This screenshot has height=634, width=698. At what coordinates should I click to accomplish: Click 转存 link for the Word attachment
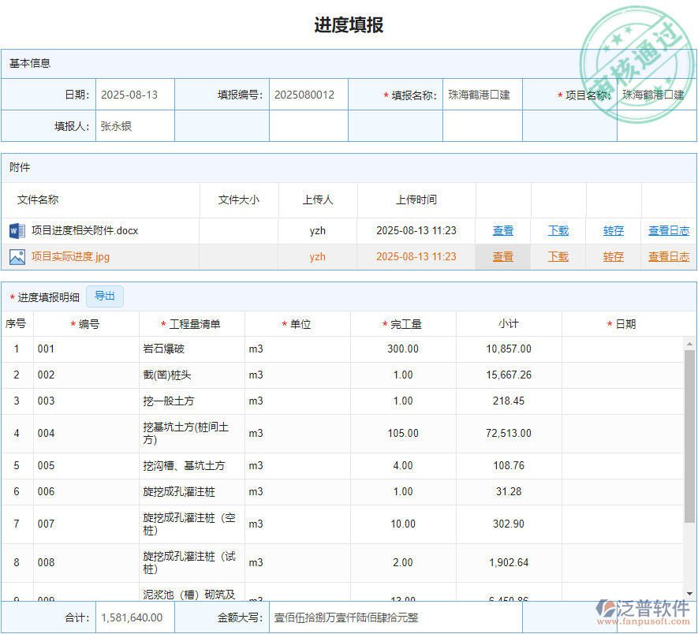(614, 230)
